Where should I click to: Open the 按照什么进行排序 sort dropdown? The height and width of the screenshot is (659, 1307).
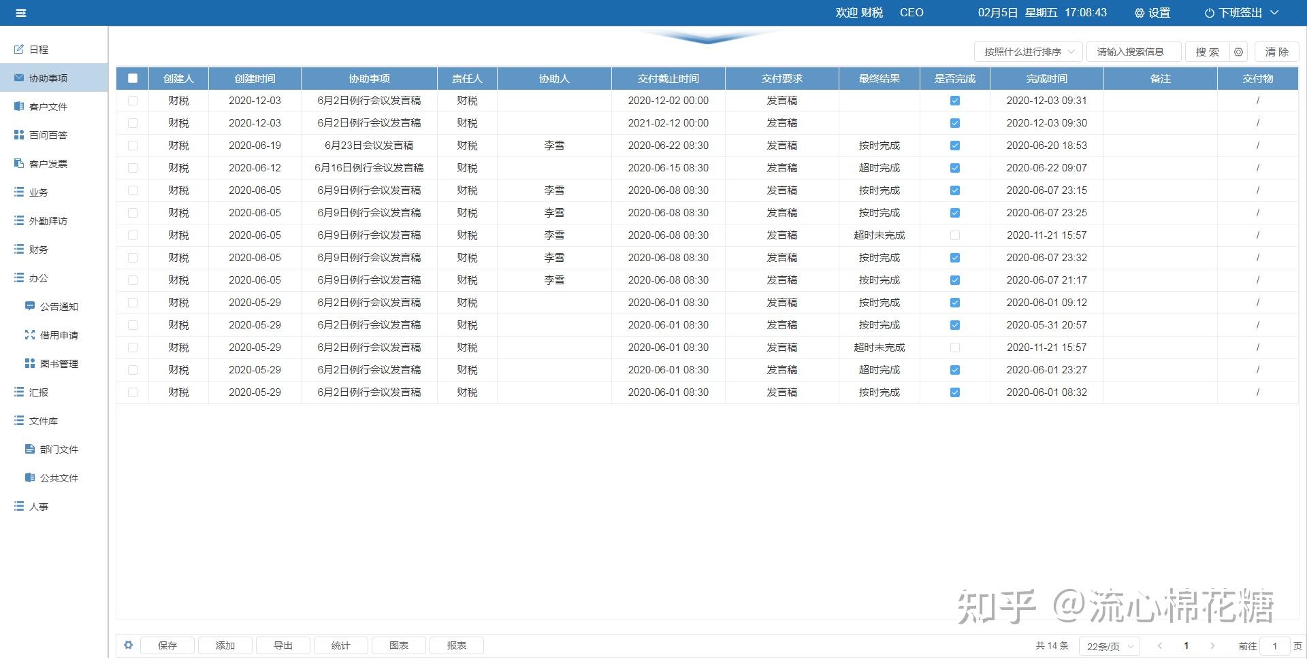[x=1029, y=52]
